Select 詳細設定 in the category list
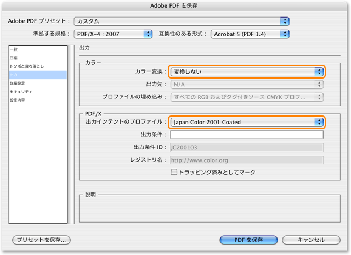The height and width of the screenshot is (255, 351). 16,83
